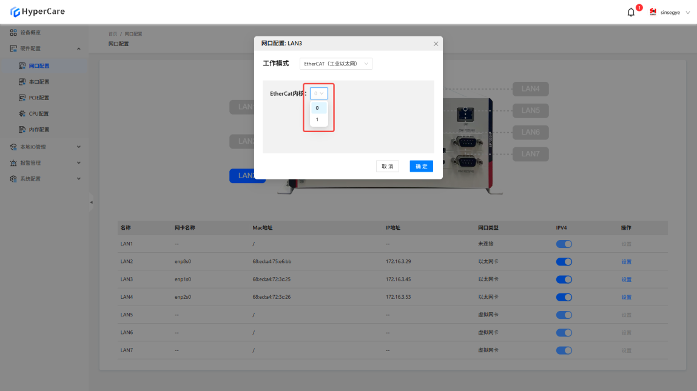Click 设置 link in LAN2 row

click(626, 262)
